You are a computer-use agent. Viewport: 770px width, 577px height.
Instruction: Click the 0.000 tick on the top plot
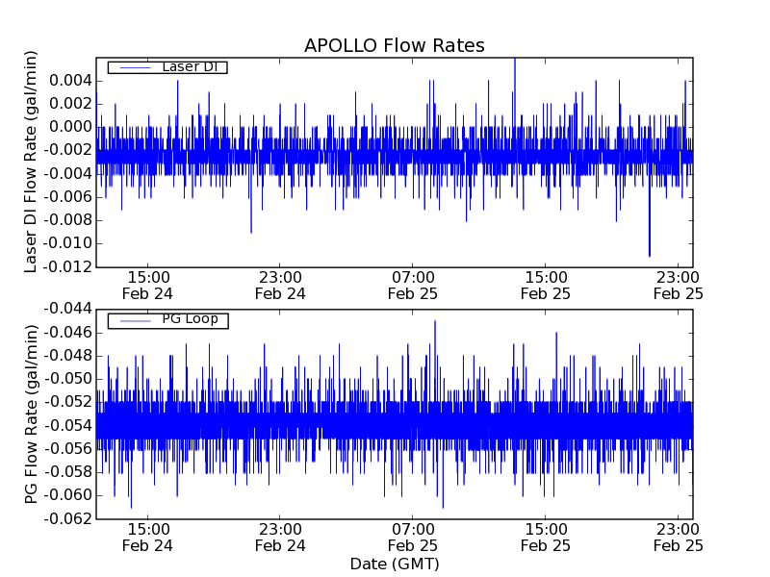pyautogui.click(x=65, y=127)
